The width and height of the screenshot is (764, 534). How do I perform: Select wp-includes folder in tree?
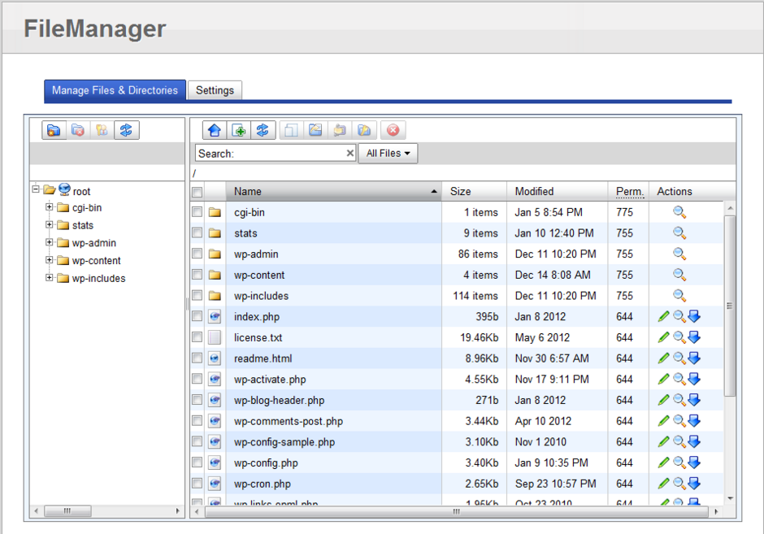(99, 279)
